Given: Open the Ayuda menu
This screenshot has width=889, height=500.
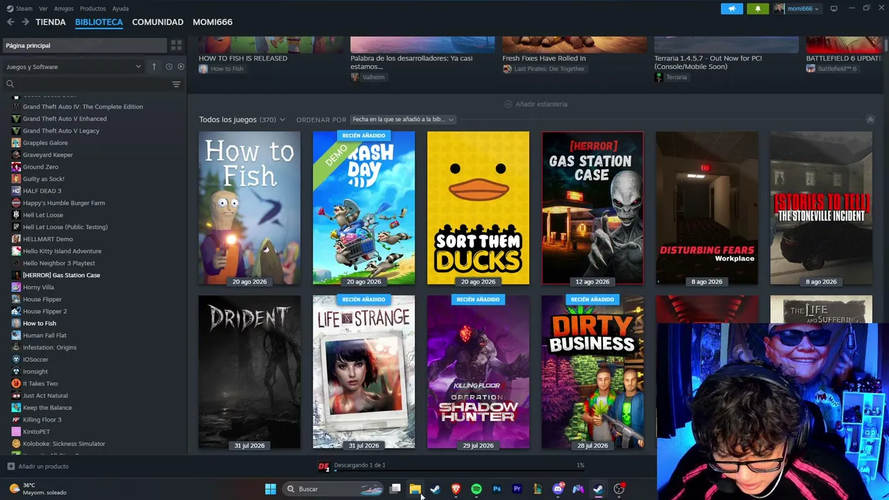Looking at the screenshot, I should (120, 8).
